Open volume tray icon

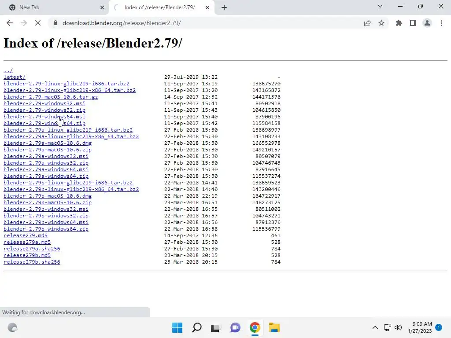pyautogui.click(x=398, y=327)
